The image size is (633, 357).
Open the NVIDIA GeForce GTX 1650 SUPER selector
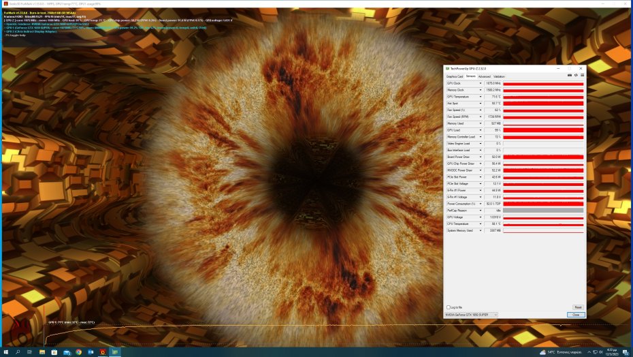tap(471, 315)
